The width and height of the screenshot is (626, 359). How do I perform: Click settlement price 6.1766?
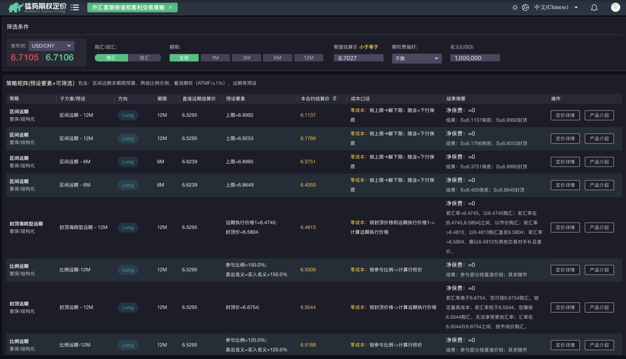308,138
